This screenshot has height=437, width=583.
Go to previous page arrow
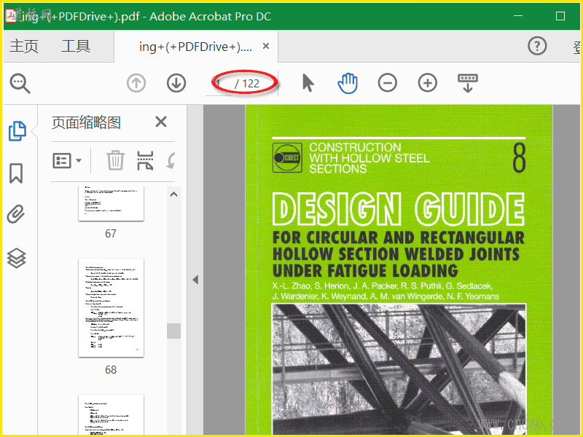click(x=136, y=83)
